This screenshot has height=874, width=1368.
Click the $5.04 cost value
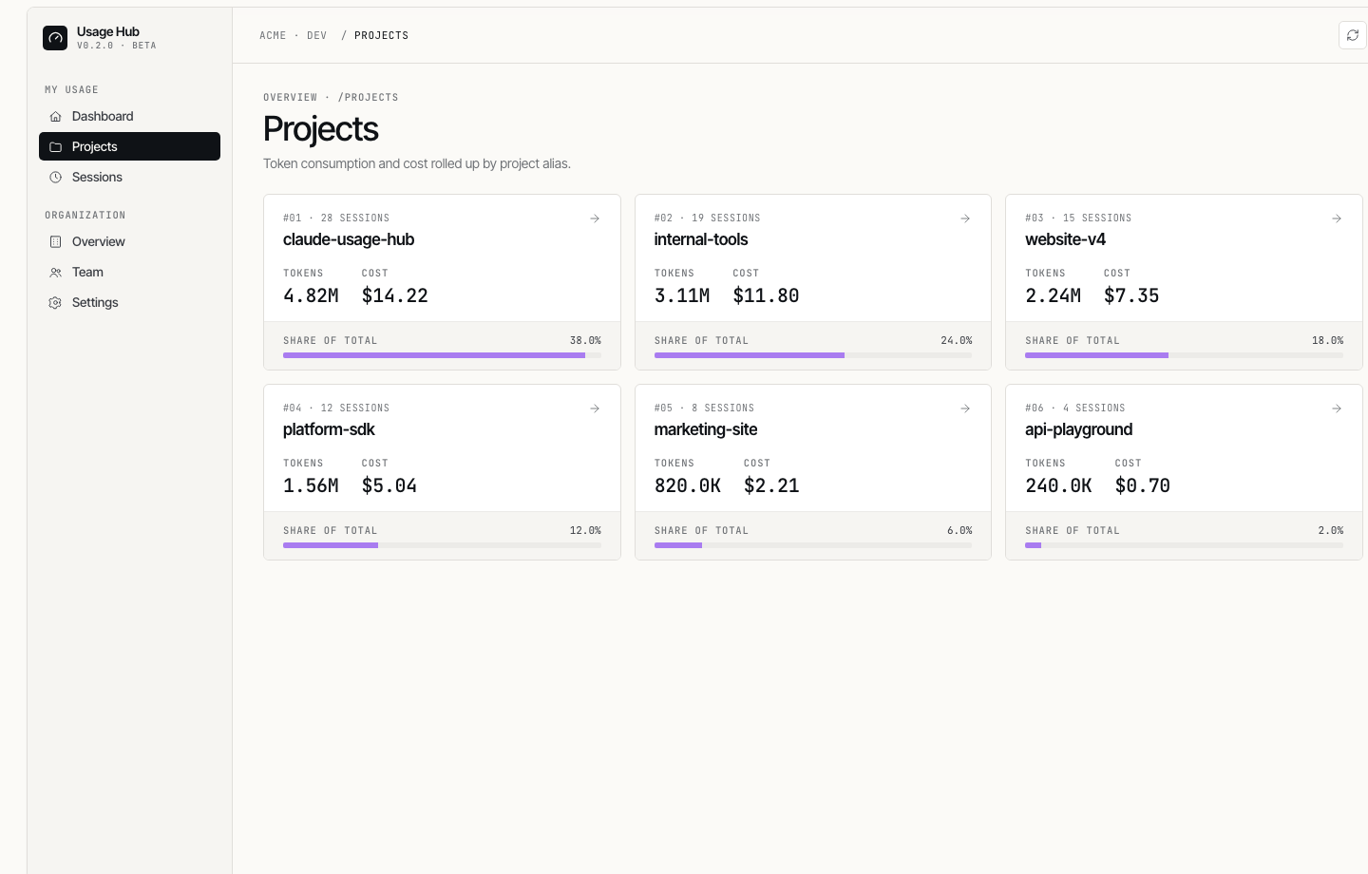click(x=389, y=485)
